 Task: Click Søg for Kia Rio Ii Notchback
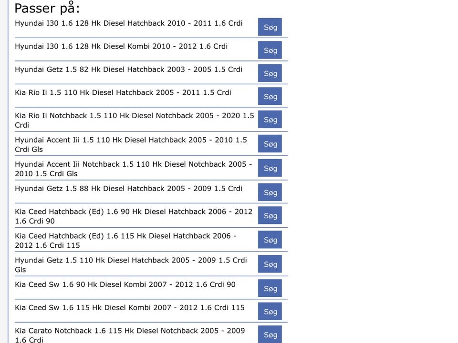coord(270,119)
